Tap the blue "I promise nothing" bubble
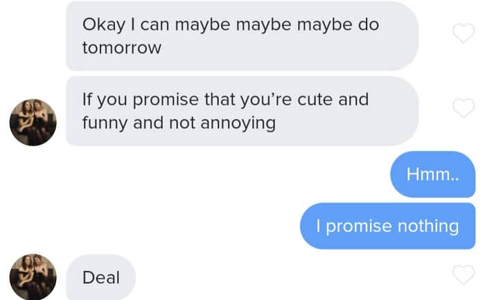 387,226
